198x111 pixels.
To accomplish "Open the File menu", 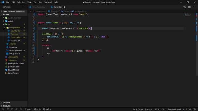I will (8, 2).
